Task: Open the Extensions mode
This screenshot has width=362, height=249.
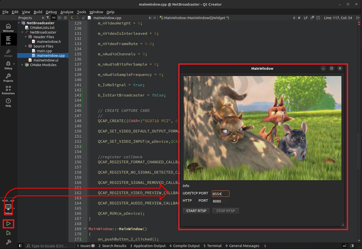Action: (x=8, y=90)
